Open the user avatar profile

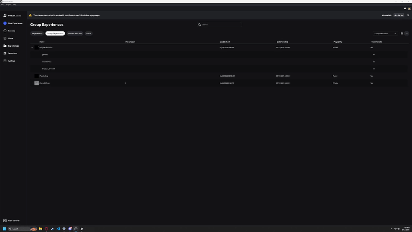[409, 9]
